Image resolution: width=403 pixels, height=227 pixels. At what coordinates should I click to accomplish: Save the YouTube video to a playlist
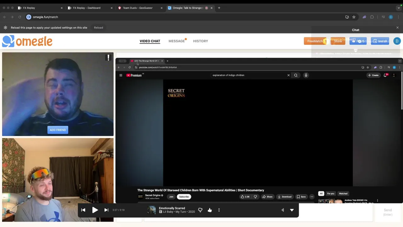click(x=301, y=197)
